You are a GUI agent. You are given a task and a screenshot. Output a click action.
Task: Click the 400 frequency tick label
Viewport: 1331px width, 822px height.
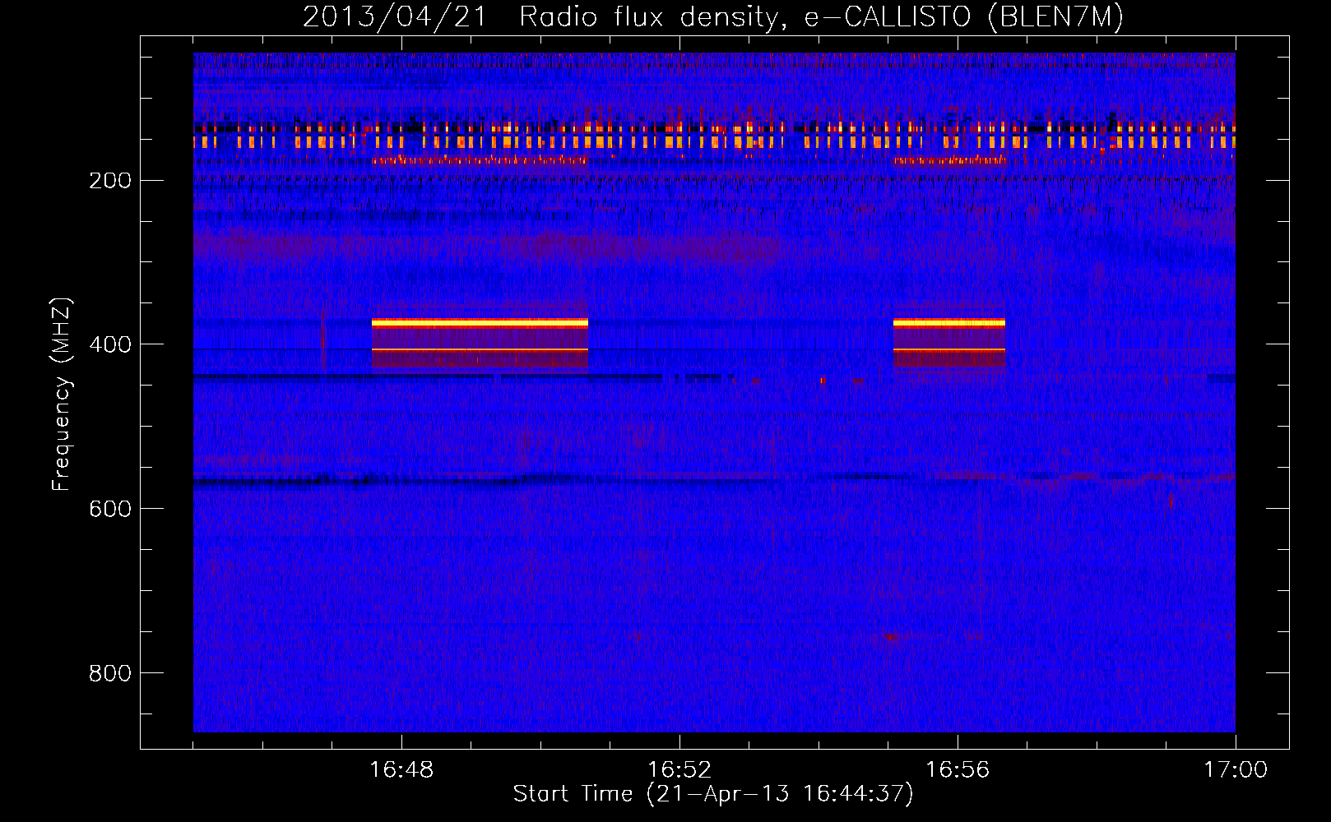point(110,344)
